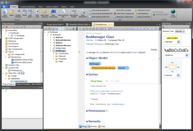Toggle the RssReader namespace checkbox
This screenshot has width=193, height=131.
click(12, 36)
